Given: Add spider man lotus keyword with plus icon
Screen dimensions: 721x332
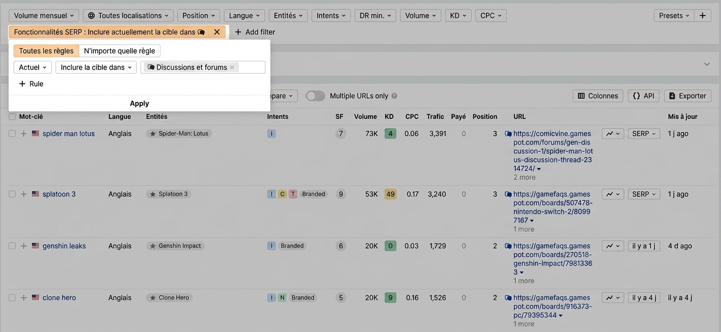Looking at the screenshot, I should coord(24,134).
